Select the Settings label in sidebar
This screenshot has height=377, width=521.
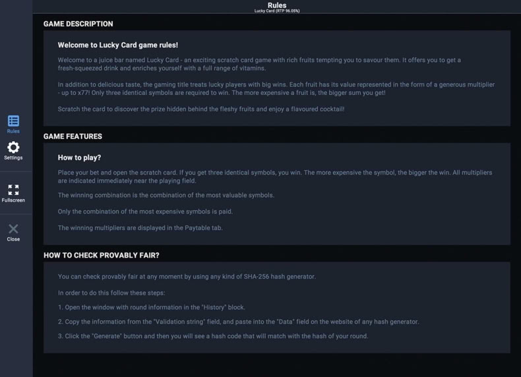coord(13,158)
